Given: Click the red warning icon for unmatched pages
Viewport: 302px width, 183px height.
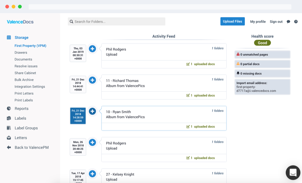Looking at the screenshot, I should point(238,54).
